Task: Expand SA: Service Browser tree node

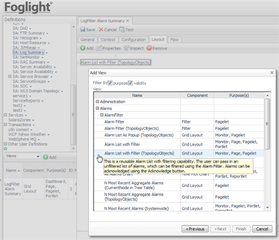Action: point(10,77)
